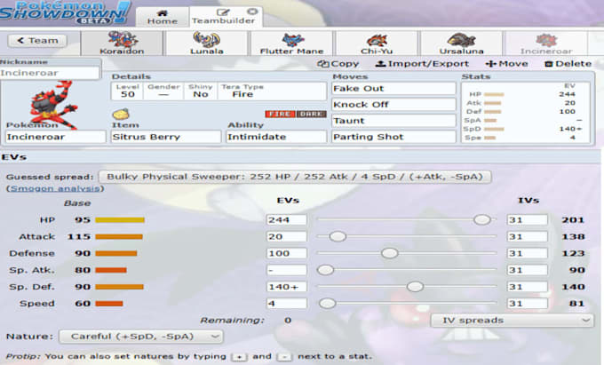
Task: Edit the Defense EV field
Action: [x=287, y=253]
